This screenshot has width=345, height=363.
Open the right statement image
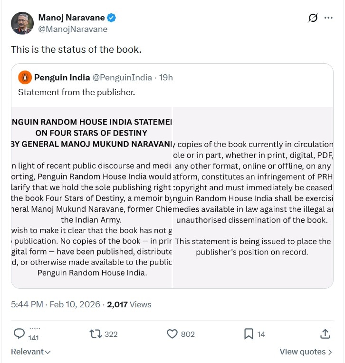pos(253,197)
